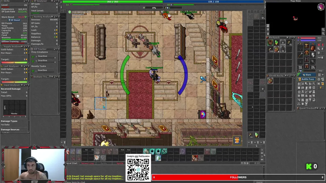The width and height of the screenshot is (326, 183).
Task: Activate the red burst spell on action bar
Action: [x=97, y=158]
